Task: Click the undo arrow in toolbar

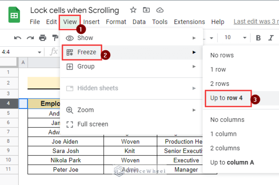Action: click(x=17, y=38)
